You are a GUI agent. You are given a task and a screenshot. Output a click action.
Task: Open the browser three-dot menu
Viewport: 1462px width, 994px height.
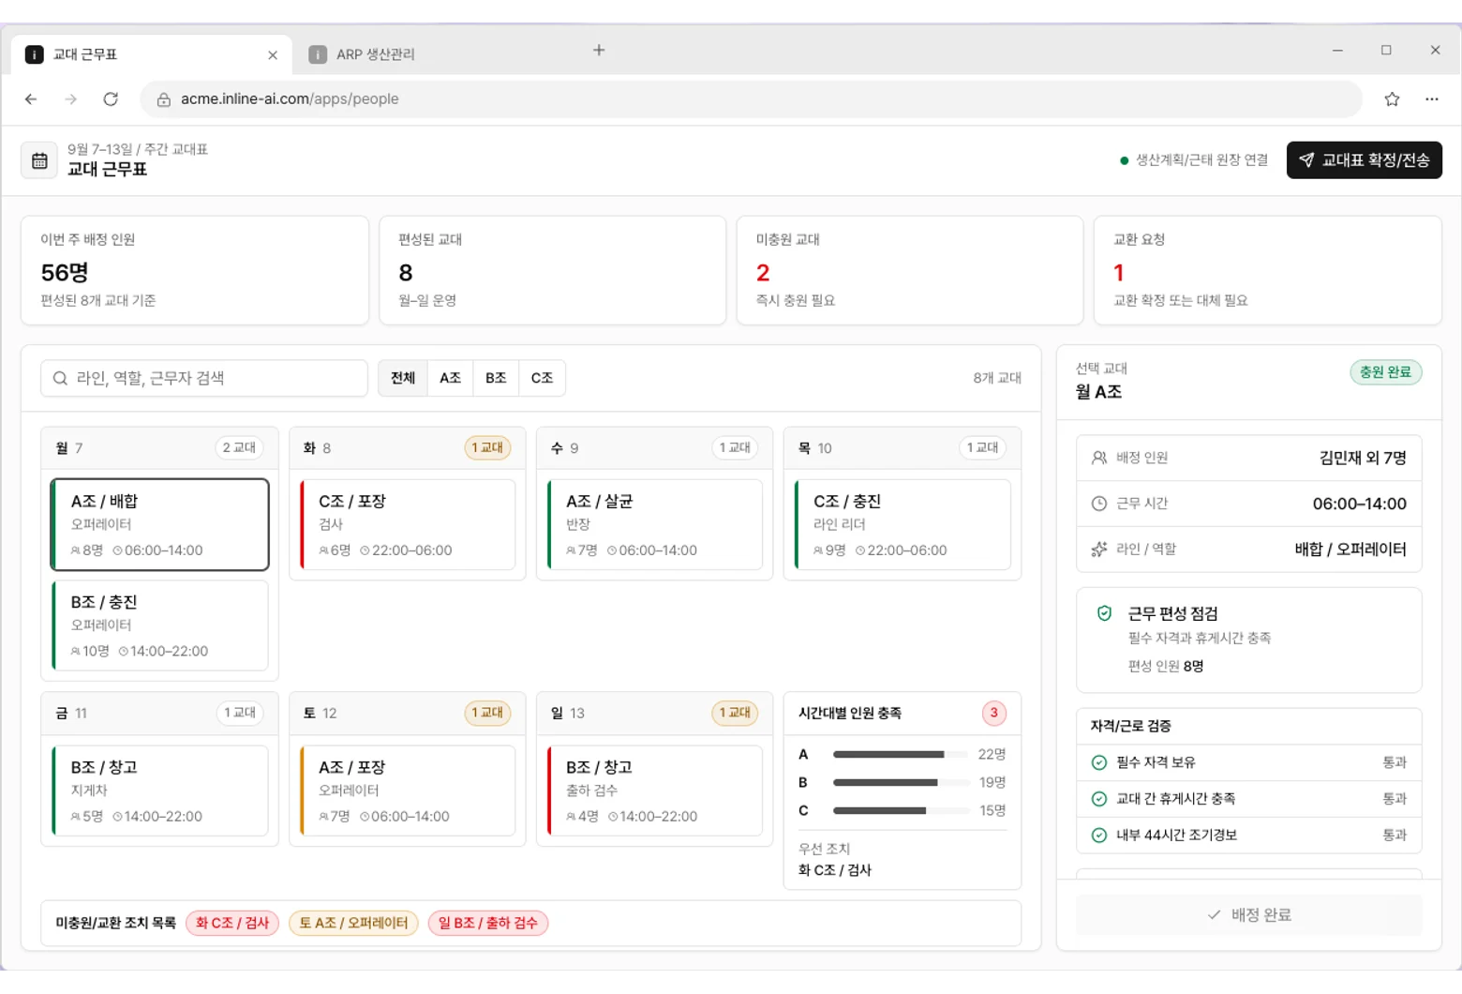click(1432, 98)
